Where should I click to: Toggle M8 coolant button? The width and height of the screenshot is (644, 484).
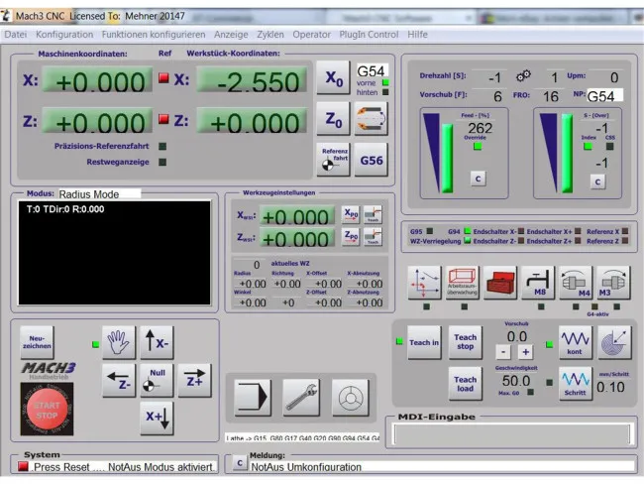pyautogui.click(x=538, y=283)
